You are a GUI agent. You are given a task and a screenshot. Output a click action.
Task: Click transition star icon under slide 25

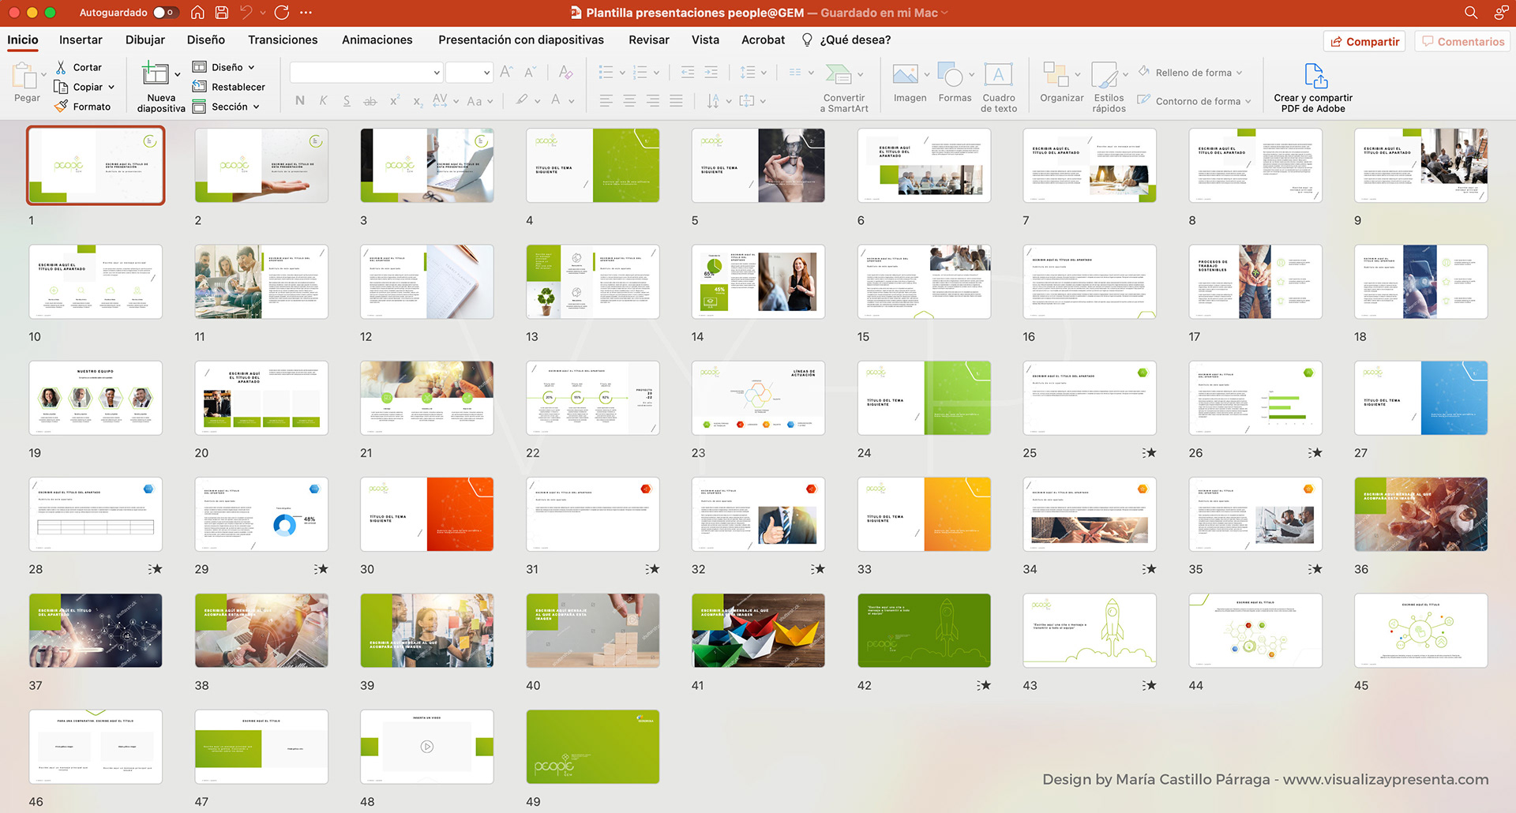[x=1149, y=452]
